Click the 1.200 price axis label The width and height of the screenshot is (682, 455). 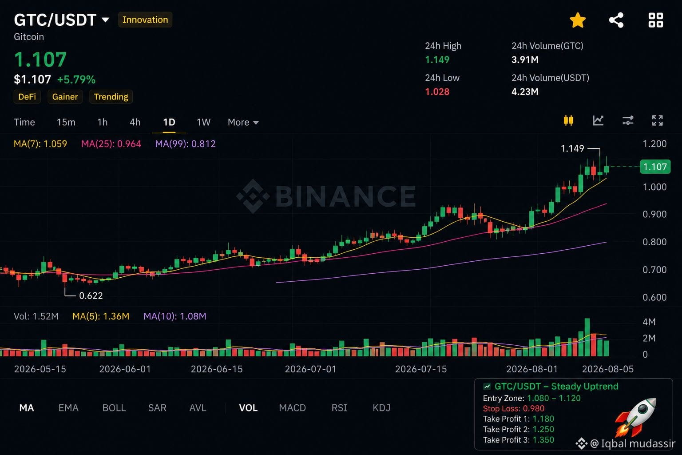click(654, 144)
